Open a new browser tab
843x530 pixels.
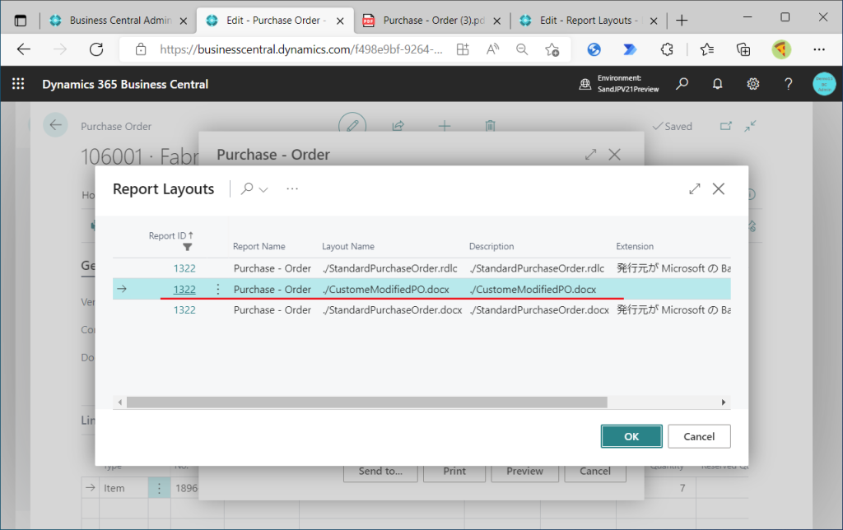click(682, 21)
